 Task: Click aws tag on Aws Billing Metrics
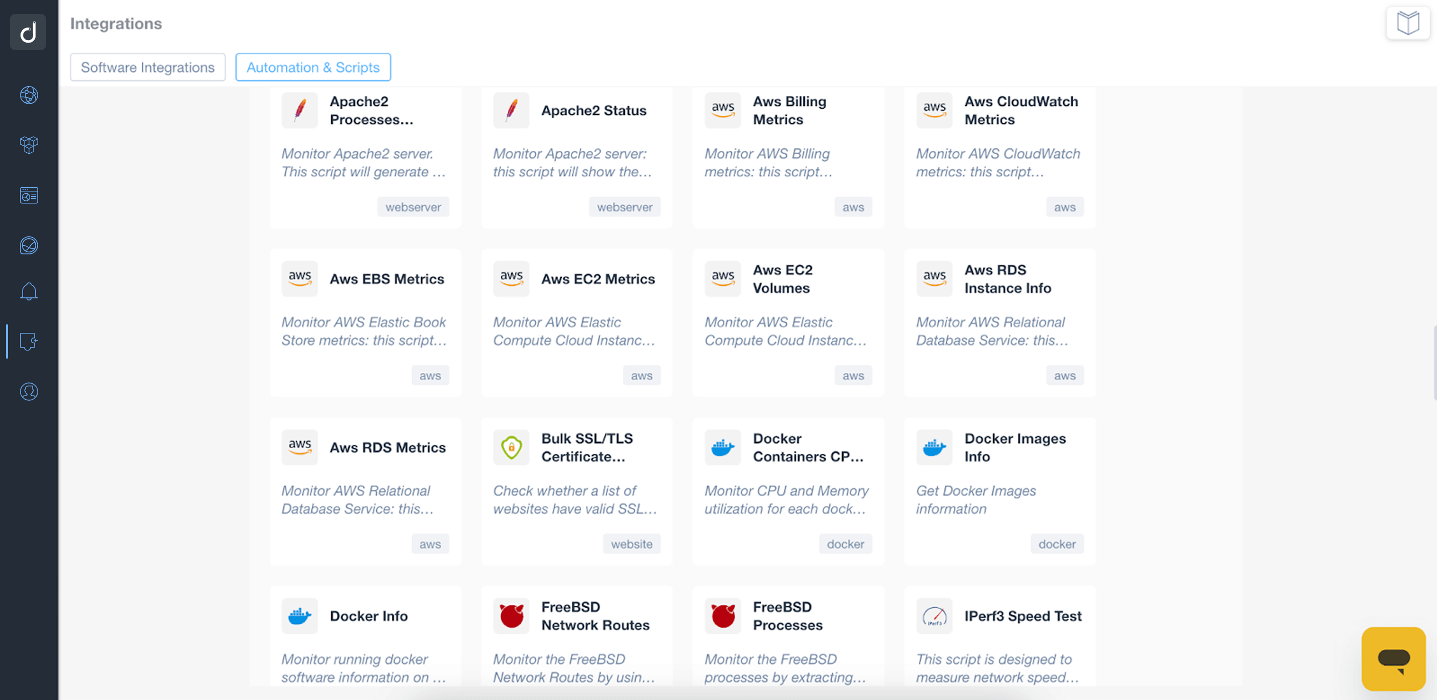854,207
